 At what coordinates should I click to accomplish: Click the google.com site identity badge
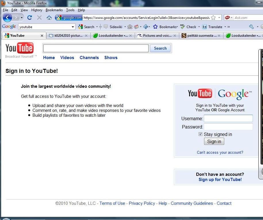pyautogui.click(x=69, y=17)
